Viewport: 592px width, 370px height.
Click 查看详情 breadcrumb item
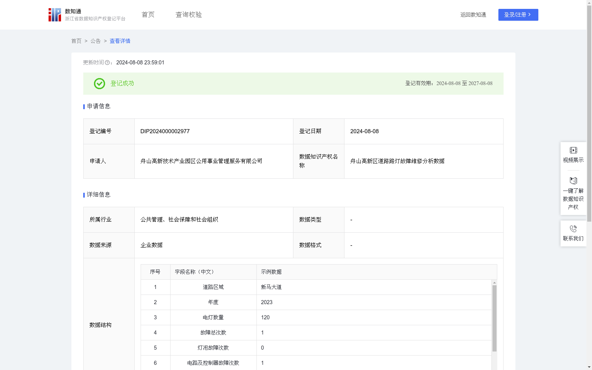120,41
